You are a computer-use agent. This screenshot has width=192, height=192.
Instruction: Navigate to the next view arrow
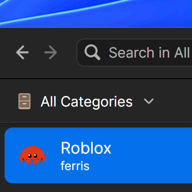tap(51, 52)
